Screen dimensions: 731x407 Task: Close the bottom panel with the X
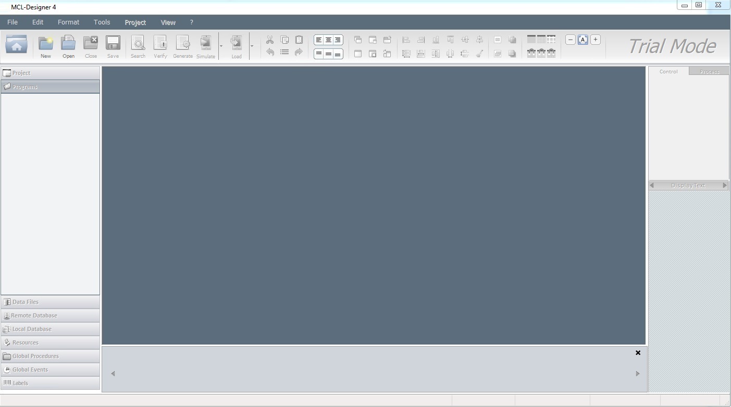(638, 353)
